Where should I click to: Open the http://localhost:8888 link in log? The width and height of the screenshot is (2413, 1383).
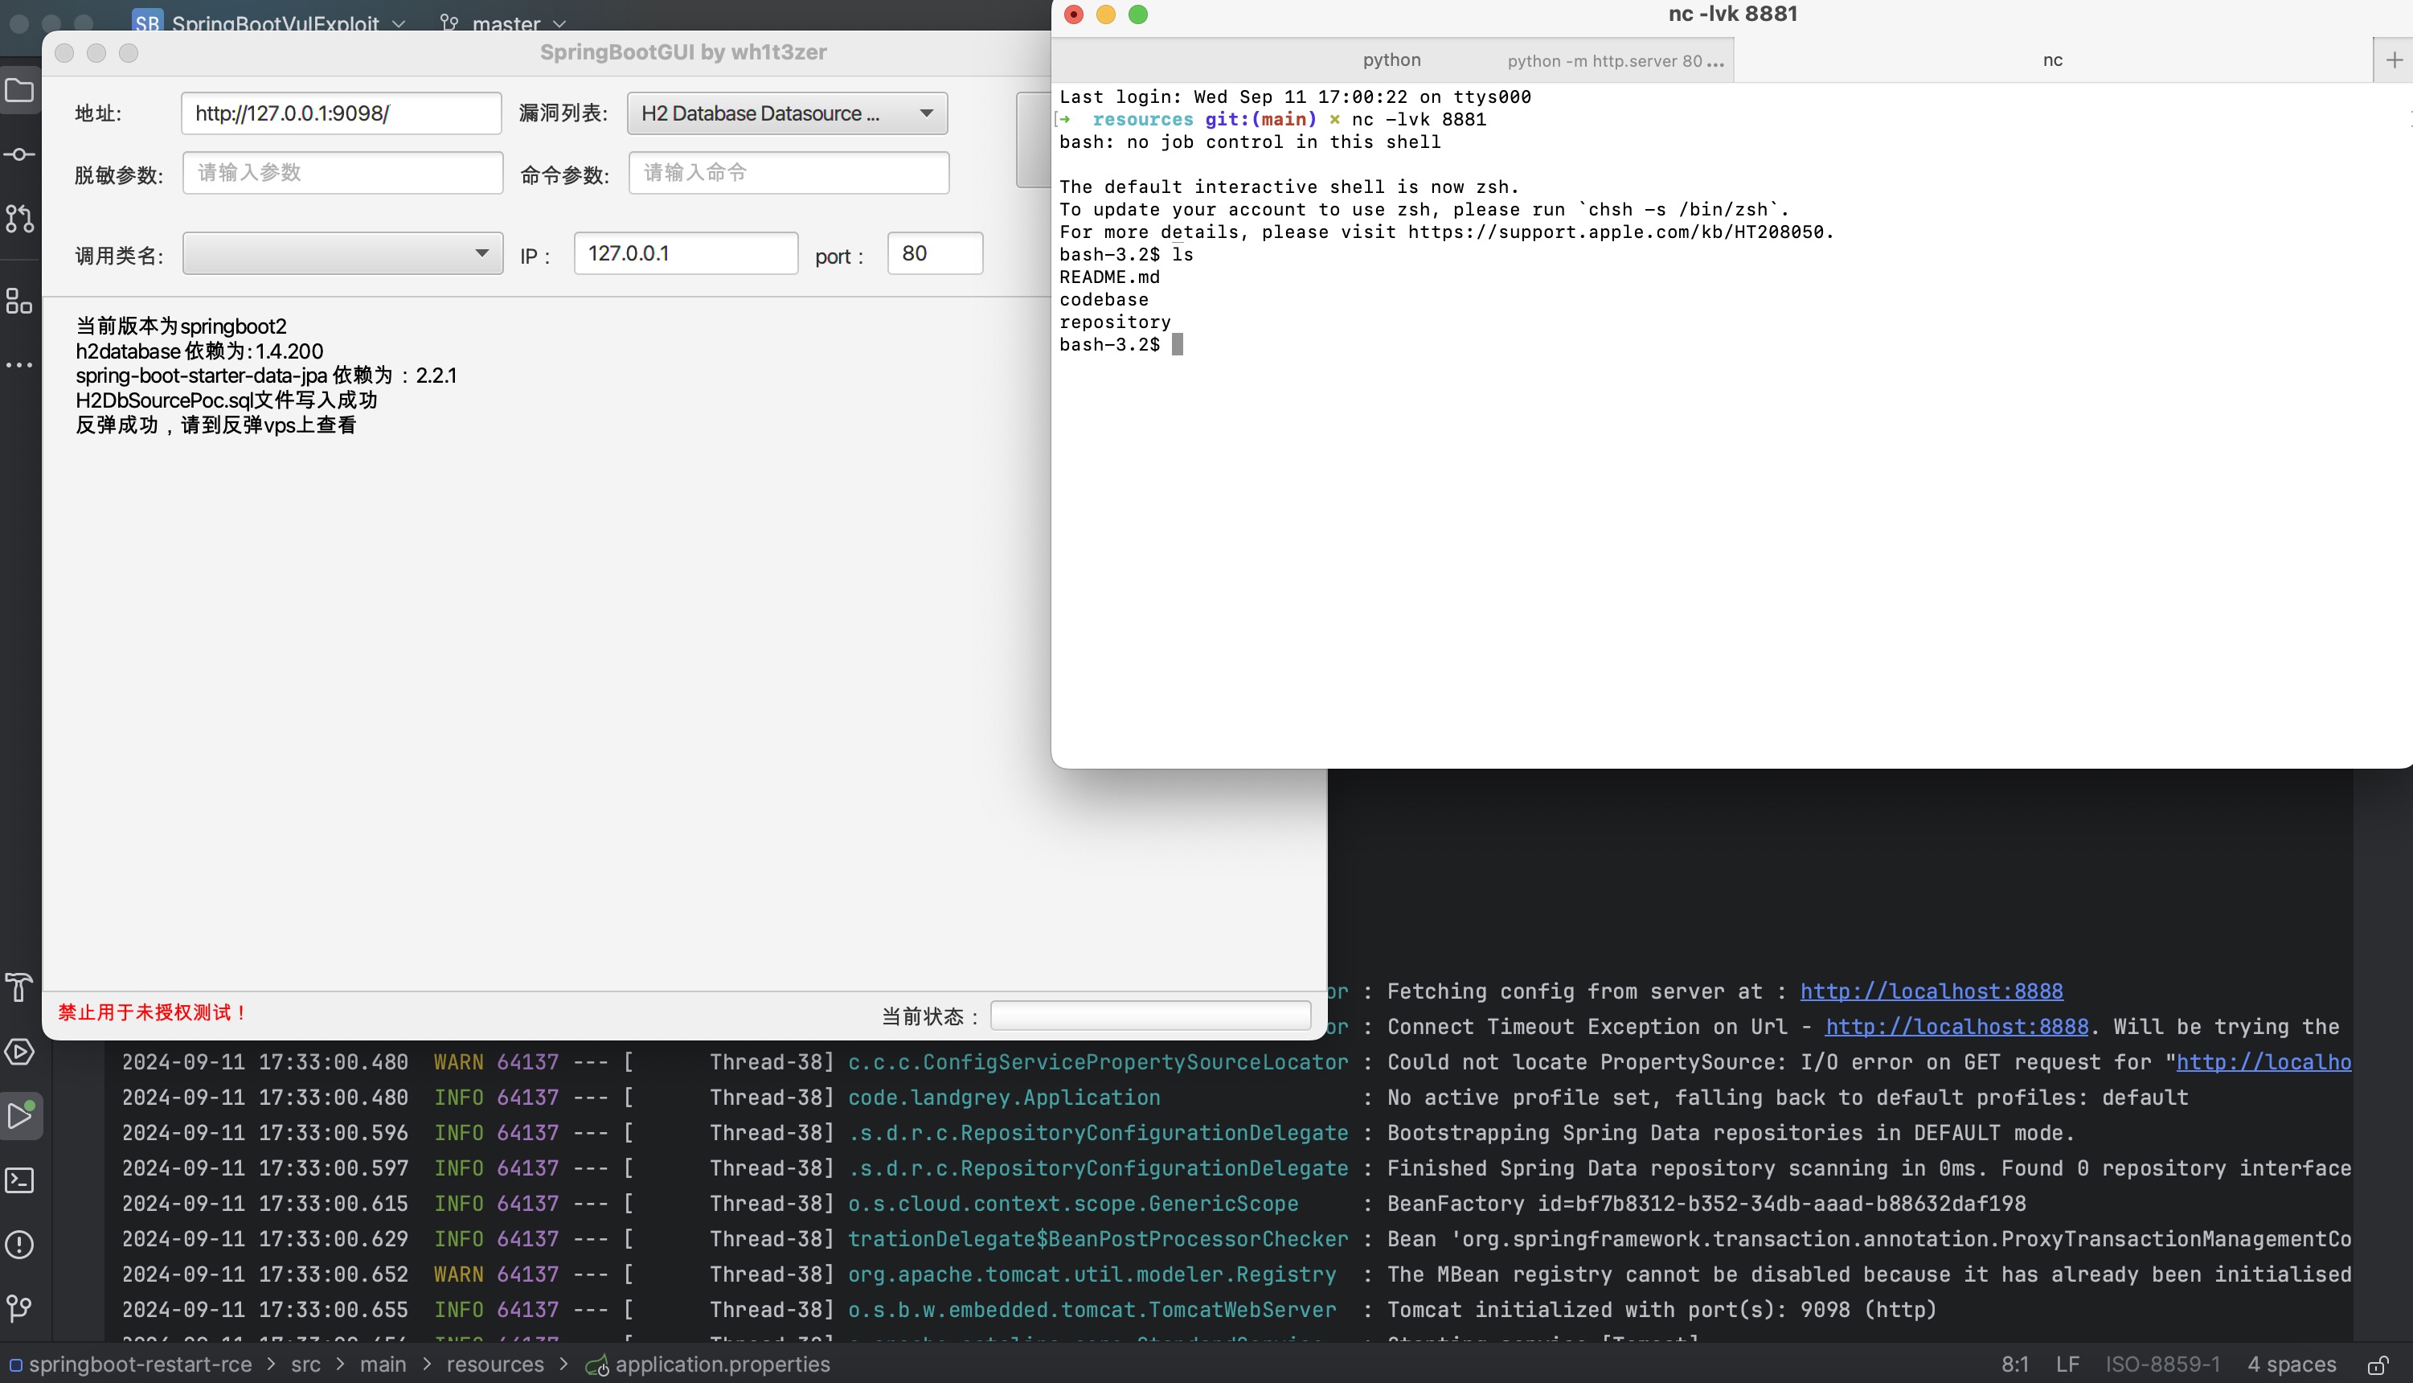point(1931,991)
